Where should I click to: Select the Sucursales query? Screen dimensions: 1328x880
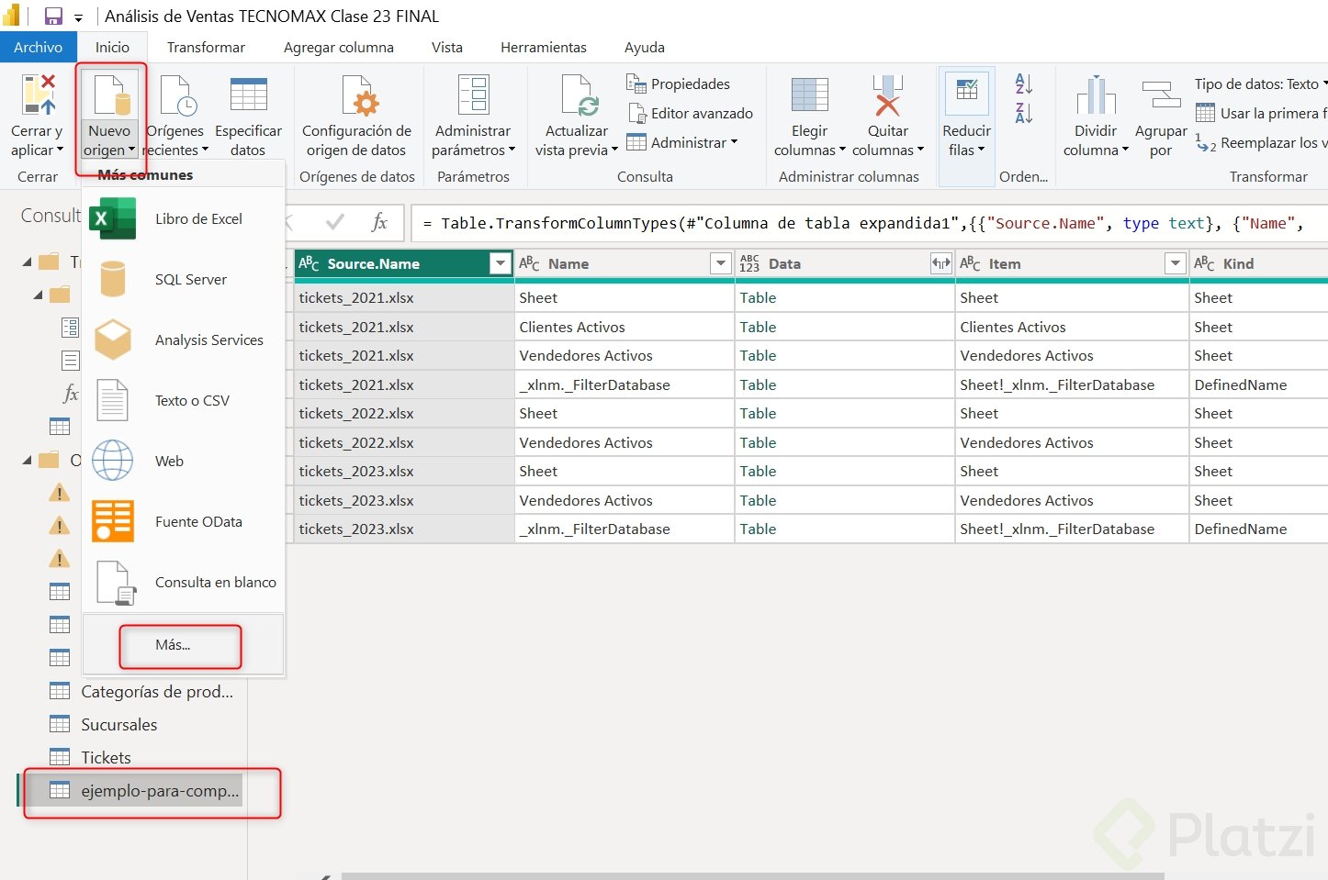(118, 725)
